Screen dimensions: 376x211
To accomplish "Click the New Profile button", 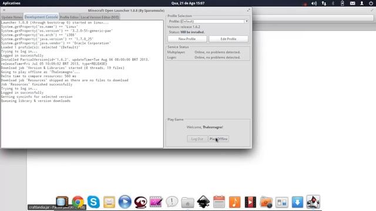I will coord(187,39).
